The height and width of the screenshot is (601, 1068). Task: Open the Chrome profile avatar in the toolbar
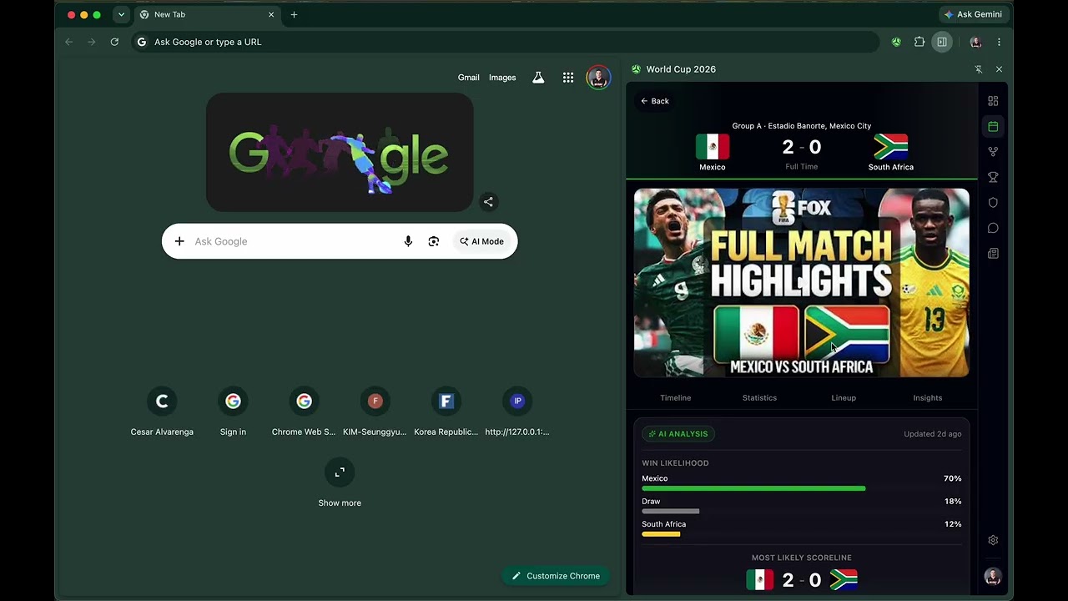click(975, 42)
